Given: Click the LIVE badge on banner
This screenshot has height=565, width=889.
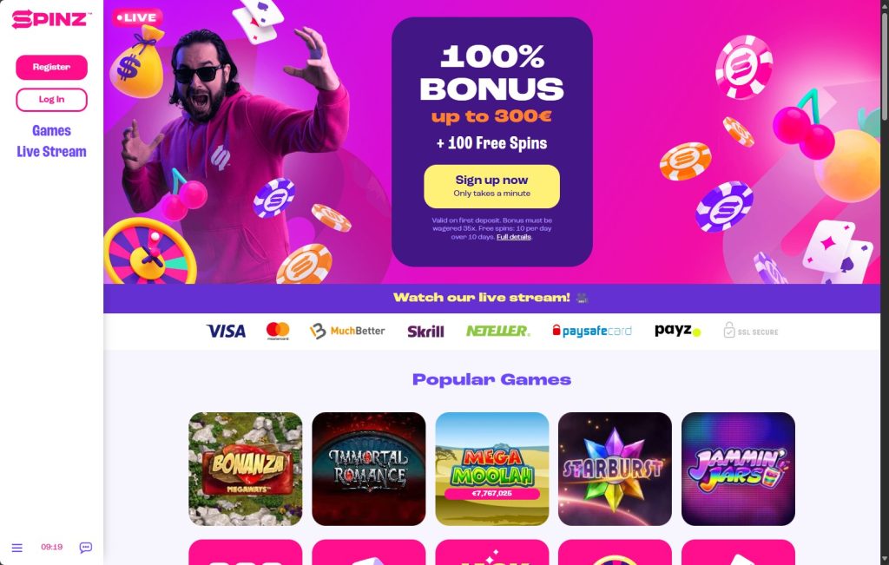Looking at the screenshot, I should pos(137,17).
